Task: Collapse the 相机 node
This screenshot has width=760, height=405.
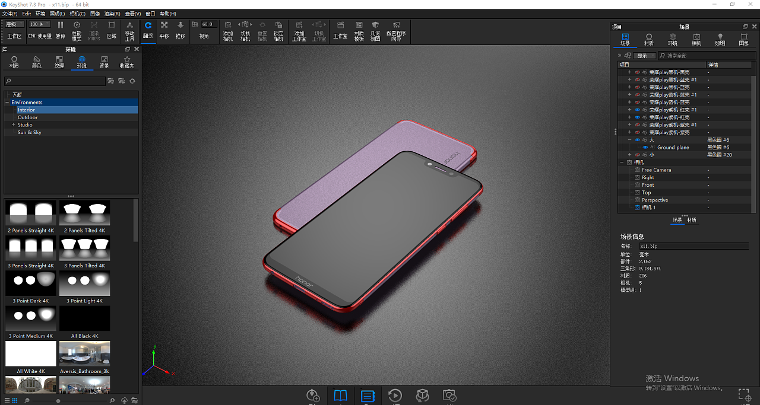Action: 622,162
